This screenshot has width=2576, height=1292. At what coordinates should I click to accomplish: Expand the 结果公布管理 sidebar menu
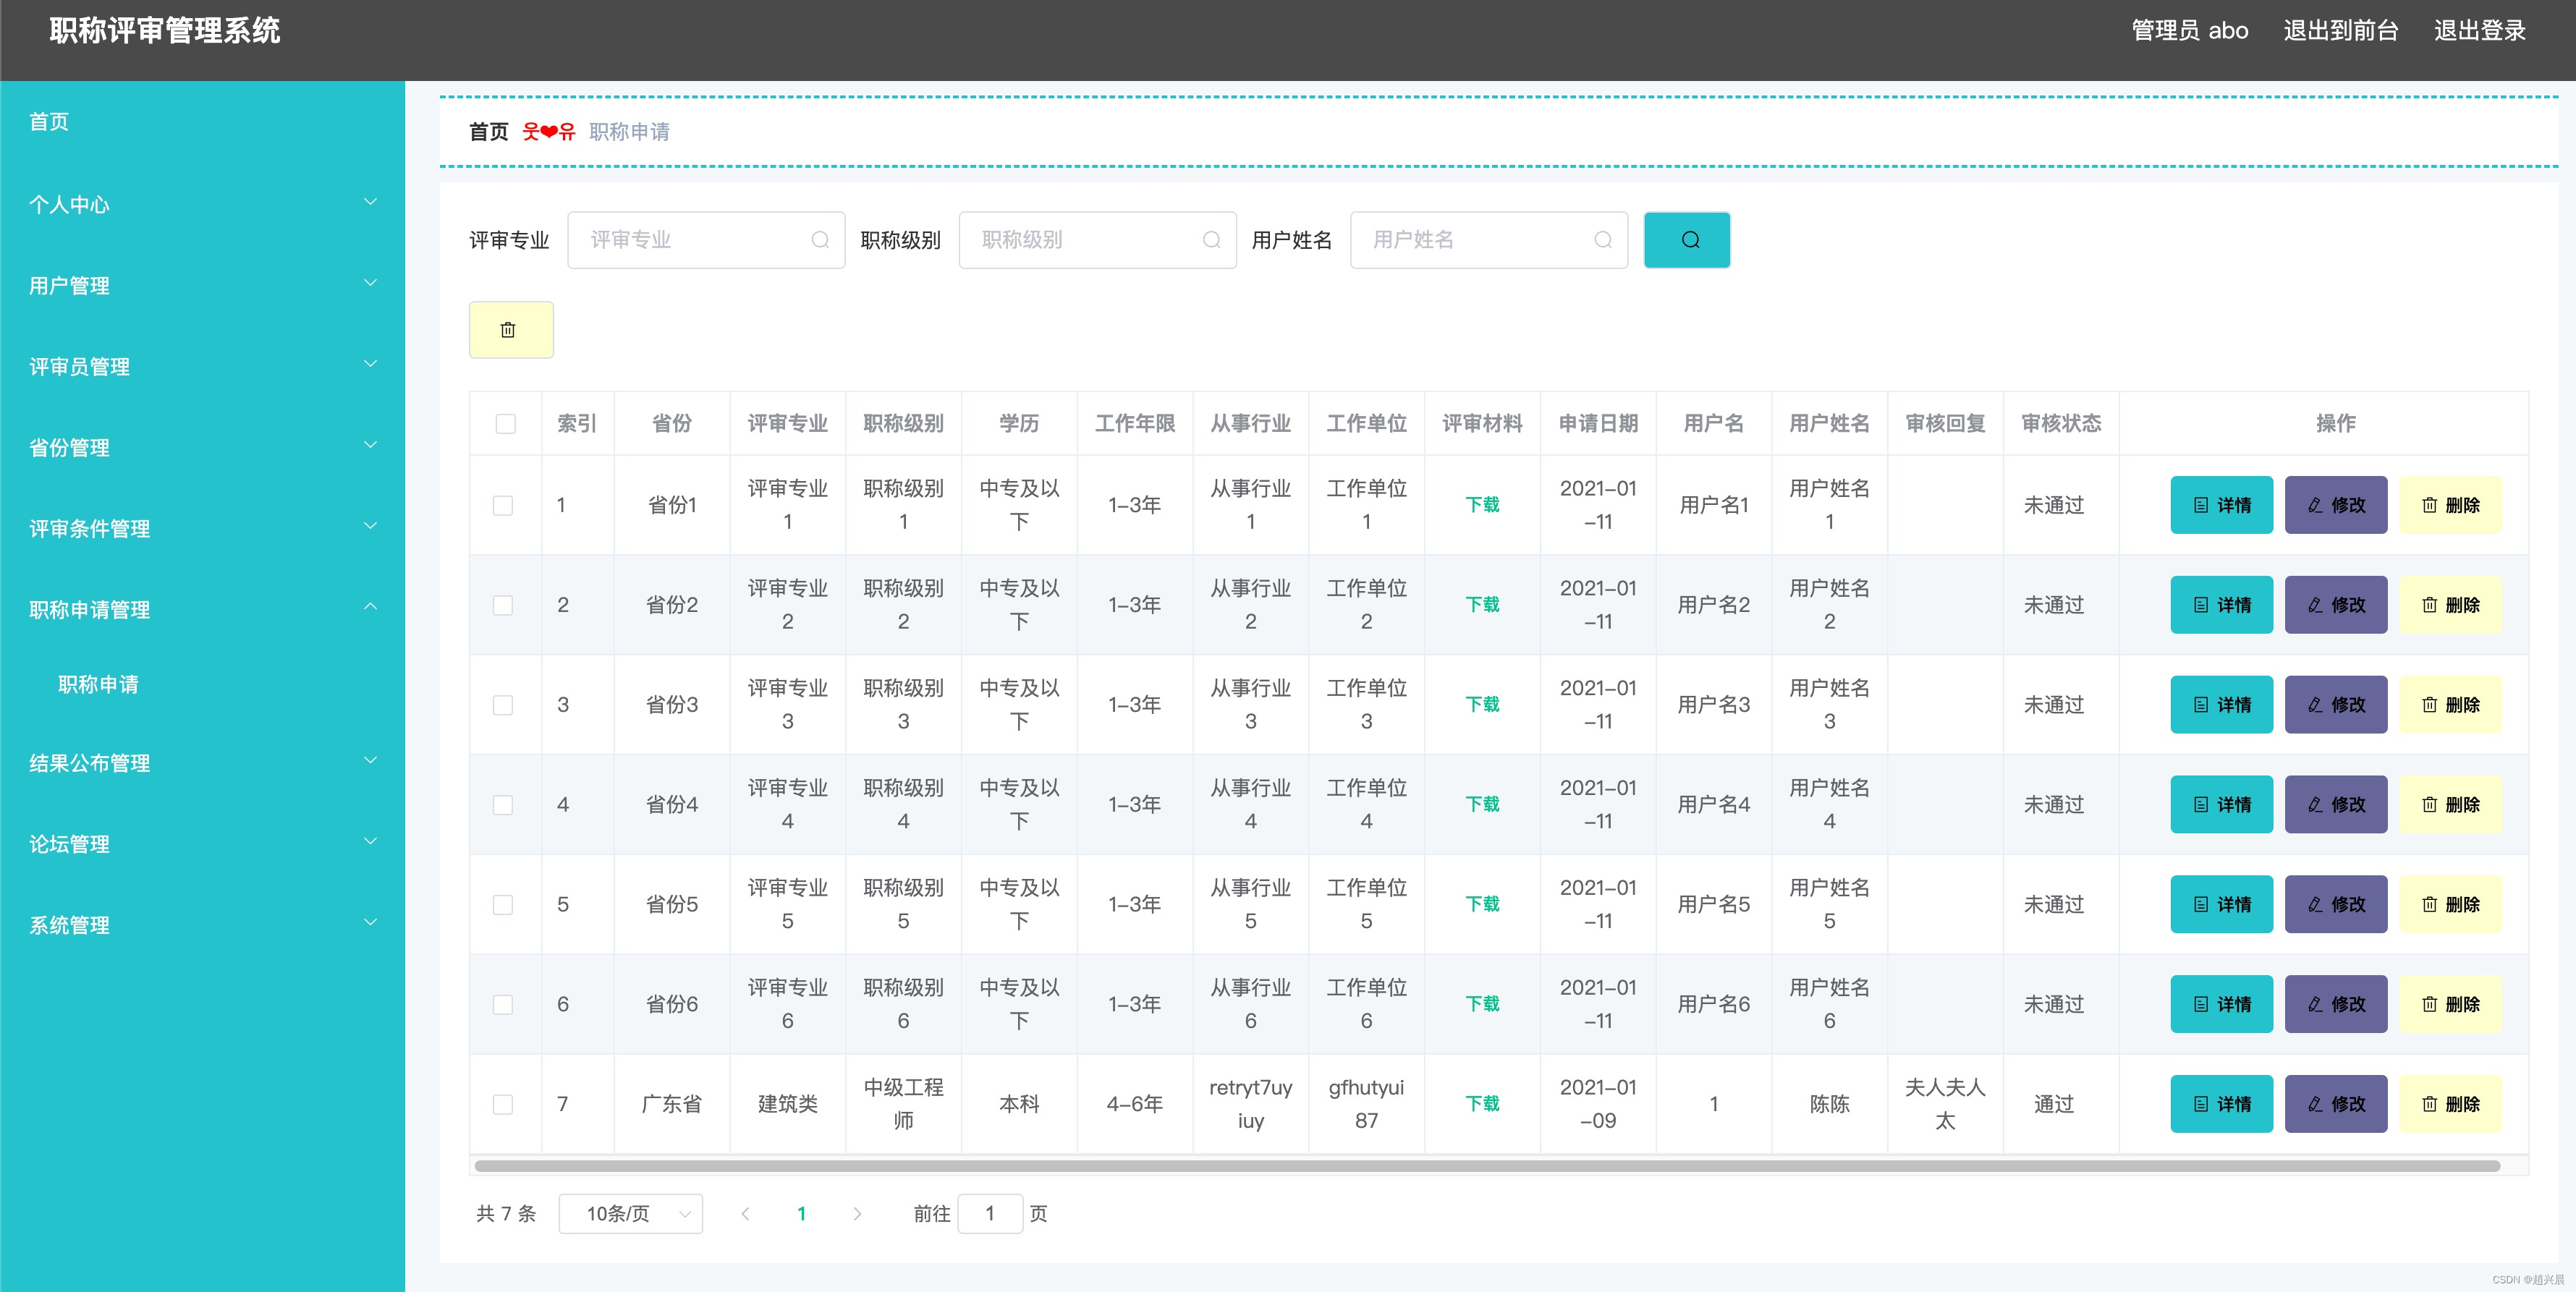tap(202, 762)
